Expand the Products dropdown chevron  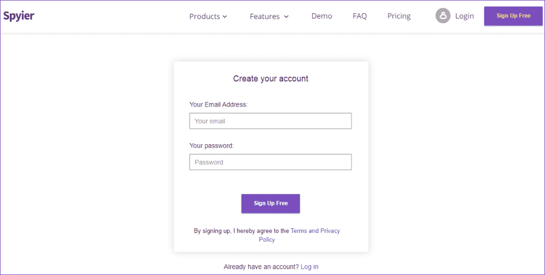pyautogui.click(x=225, y=17)
